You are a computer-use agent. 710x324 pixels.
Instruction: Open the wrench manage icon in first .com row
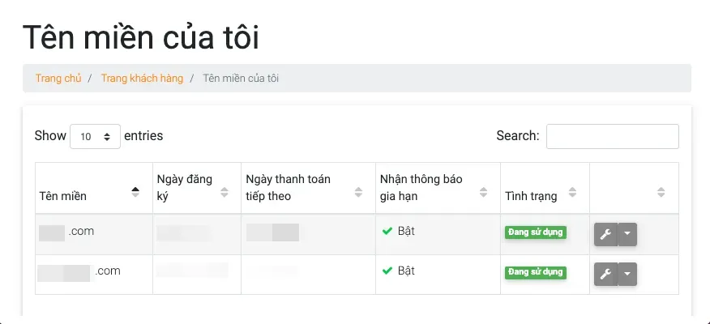[x=605, y=234]
